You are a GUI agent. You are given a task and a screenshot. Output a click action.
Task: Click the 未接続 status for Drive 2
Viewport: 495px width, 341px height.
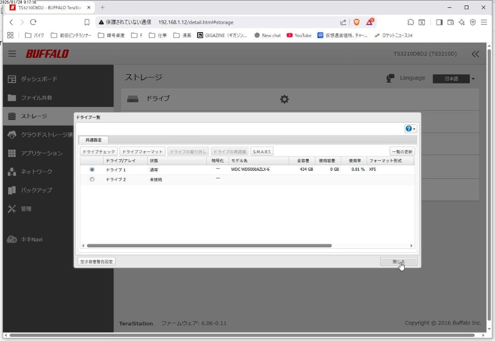pos(156,179)
